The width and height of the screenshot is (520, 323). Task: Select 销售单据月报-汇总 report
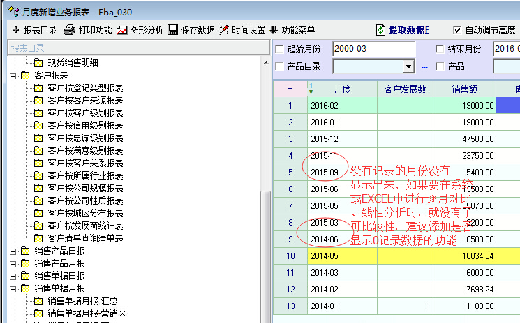[82, 301]
